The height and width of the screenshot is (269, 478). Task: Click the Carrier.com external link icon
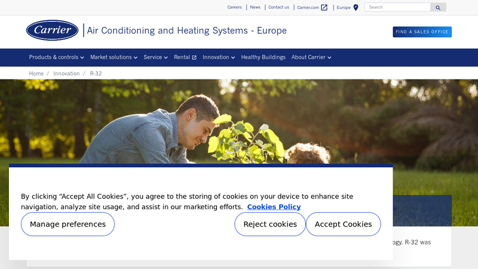[x=324, y=8]
